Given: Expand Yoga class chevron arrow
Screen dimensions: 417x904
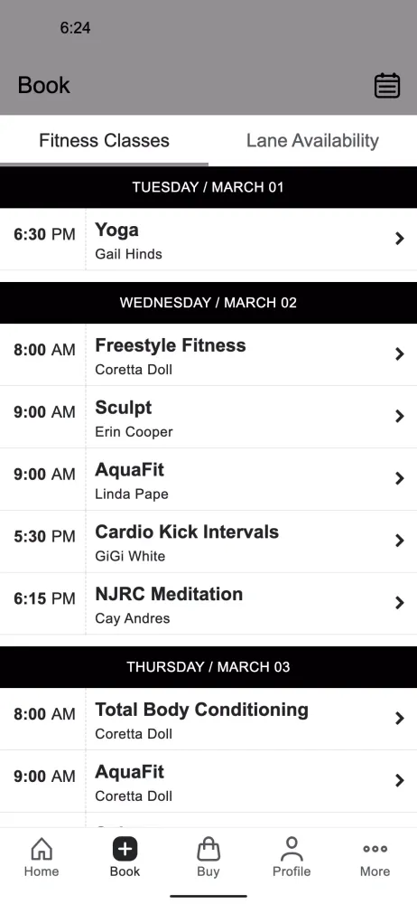Looking at the screenshot, I should 400,239.
